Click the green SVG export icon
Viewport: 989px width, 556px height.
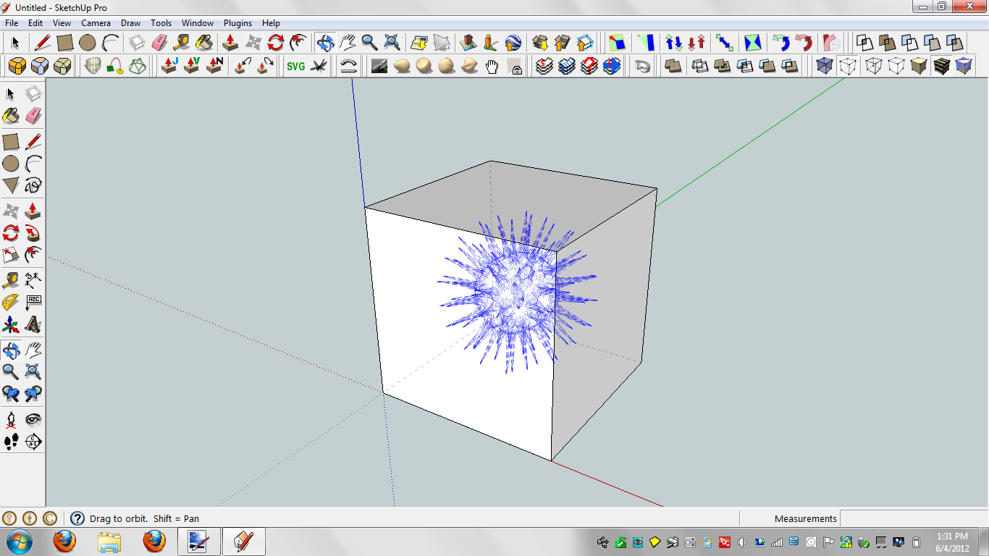(295, 66)
